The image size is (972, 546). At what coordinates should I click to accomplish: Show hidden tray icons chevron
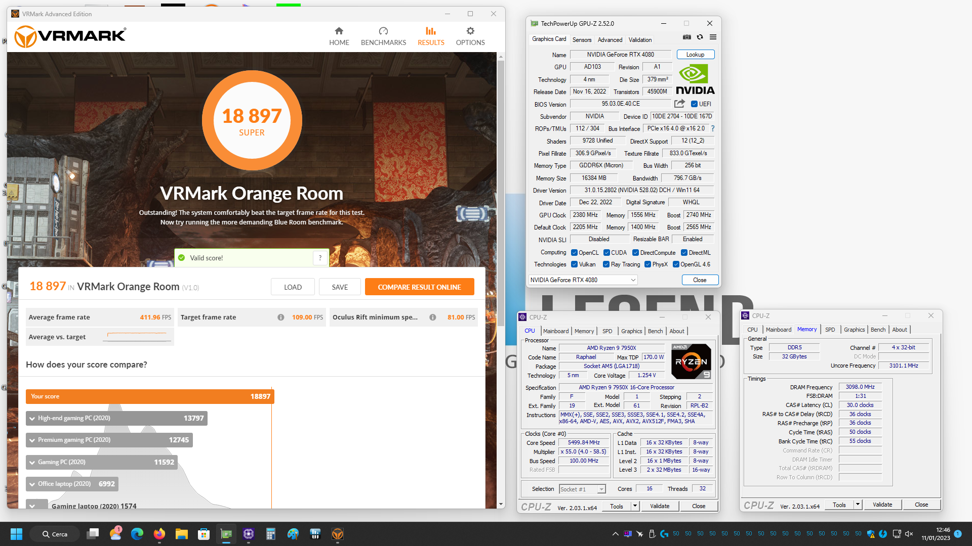[x=615, y=534]
